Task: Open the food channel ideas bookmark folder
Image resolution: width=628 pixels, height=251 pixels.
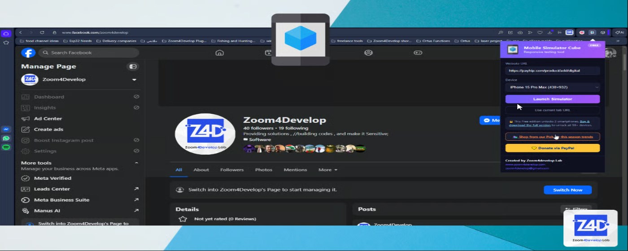Action: tap(39, 41)
